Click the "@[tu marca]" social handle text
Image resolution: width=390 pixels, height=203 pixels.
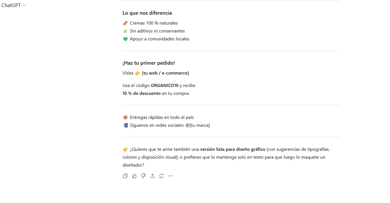pyautogui.click(x=198, y=125)
